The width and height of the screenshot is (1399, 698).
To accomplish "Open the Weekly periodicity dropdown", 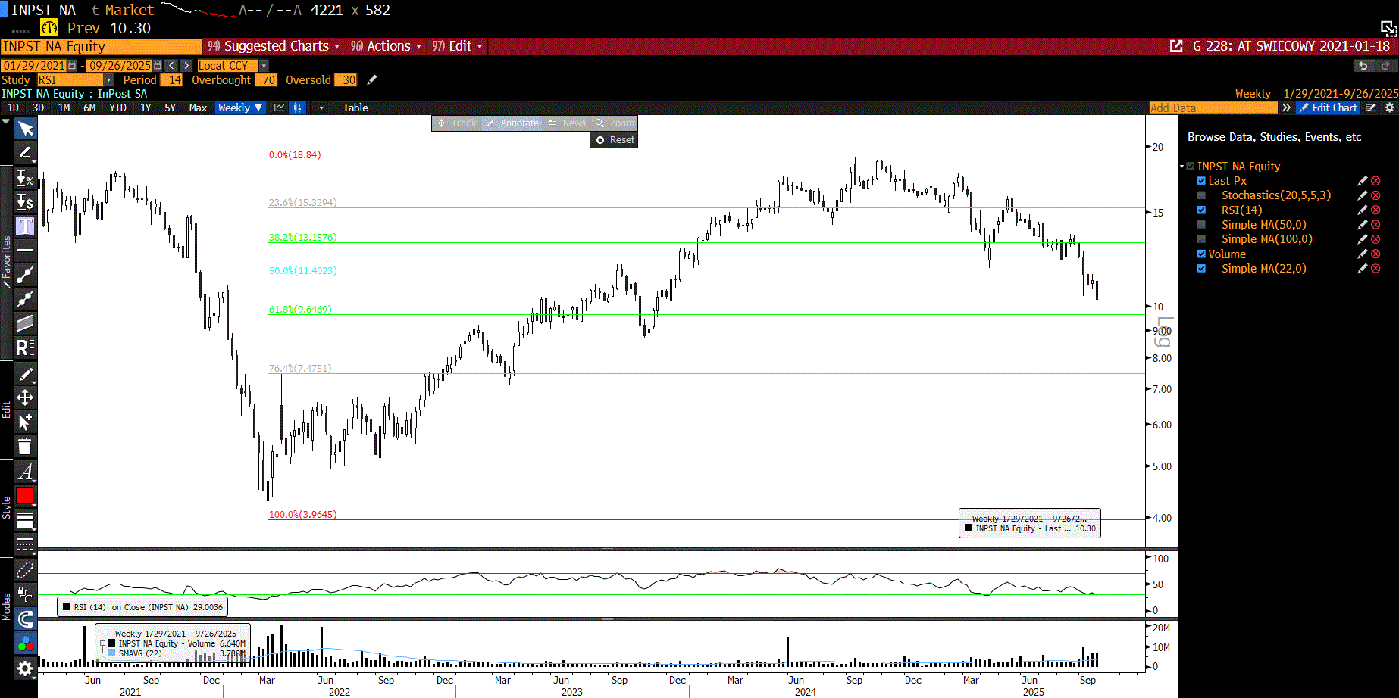I will [x=239, y=108].
